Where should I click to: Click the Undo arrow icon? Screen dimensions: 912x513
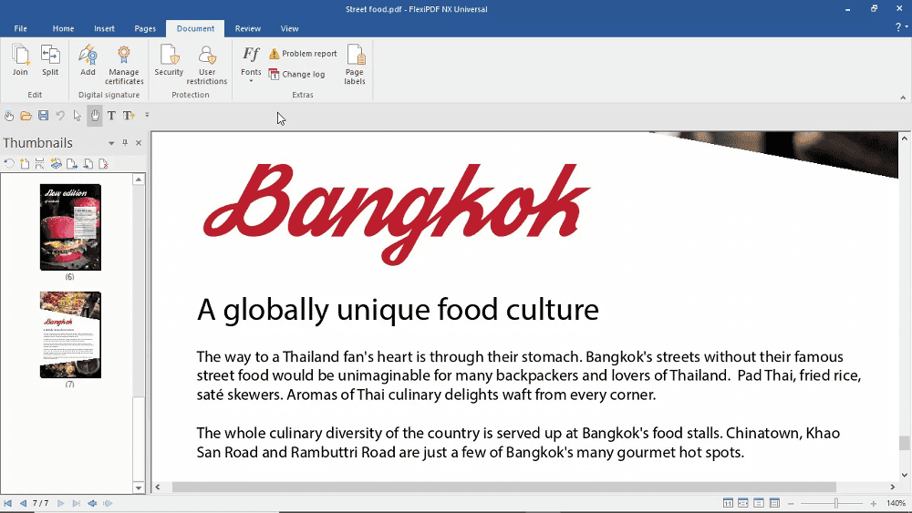[x=60, y=116]
